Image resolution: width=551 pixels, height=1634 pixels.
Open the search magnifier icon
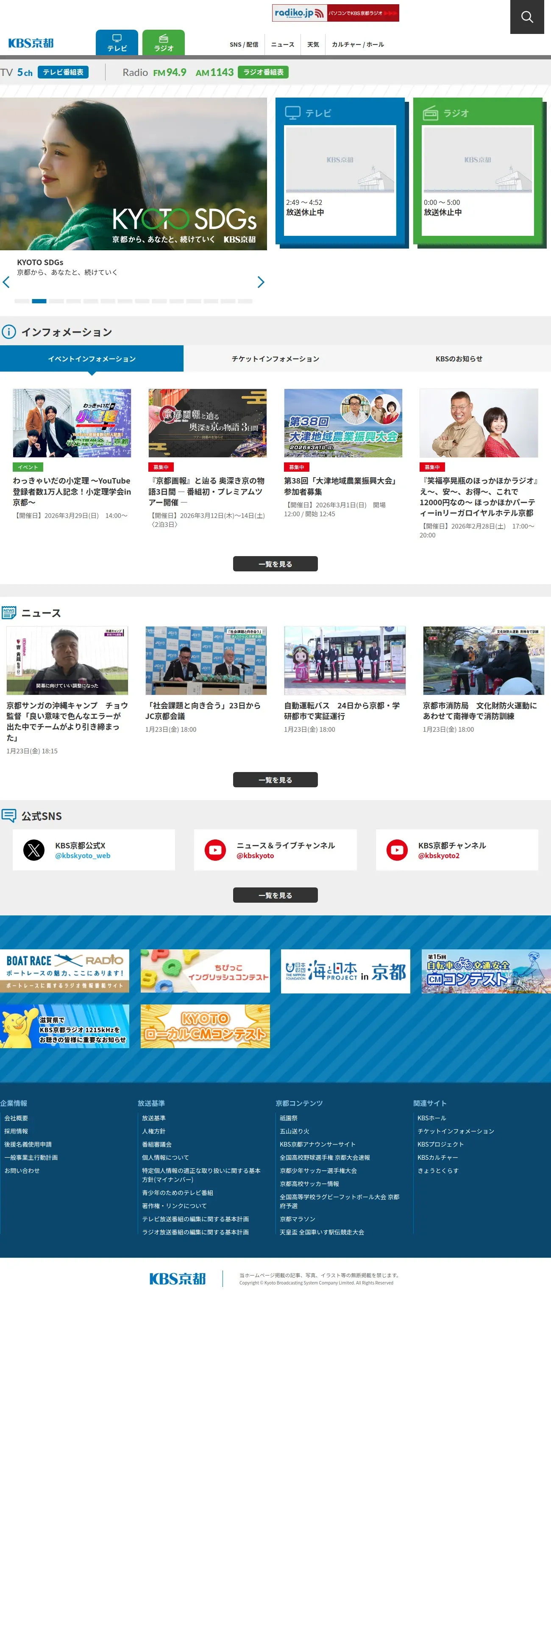pos(527,17)
